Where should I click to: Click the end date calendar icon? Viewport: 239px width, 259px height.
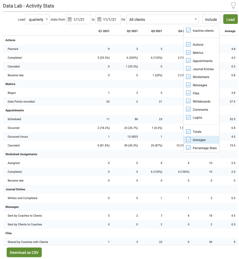pyautogui.click(x=99, y=19)
